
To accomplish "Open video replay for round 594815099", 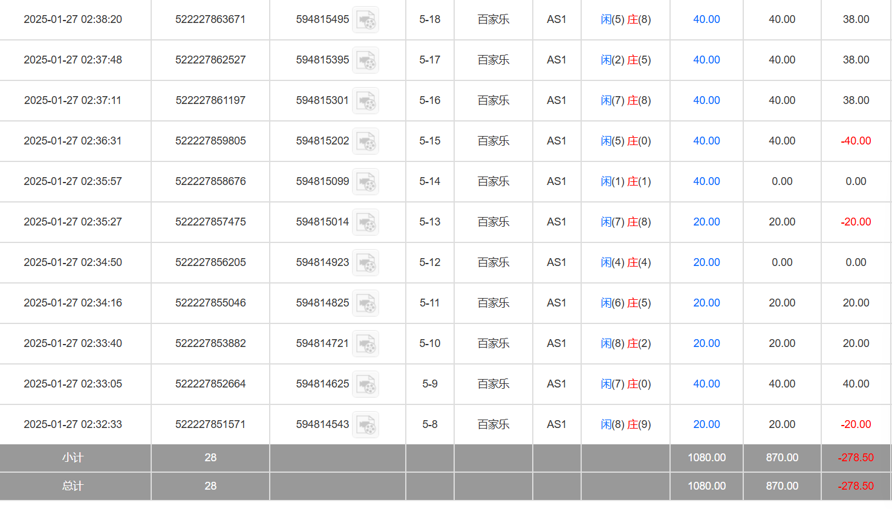I will pos(365,182).
